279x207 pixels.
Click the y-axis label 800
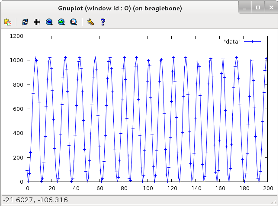pyautogui.click(x=18, y=85)
